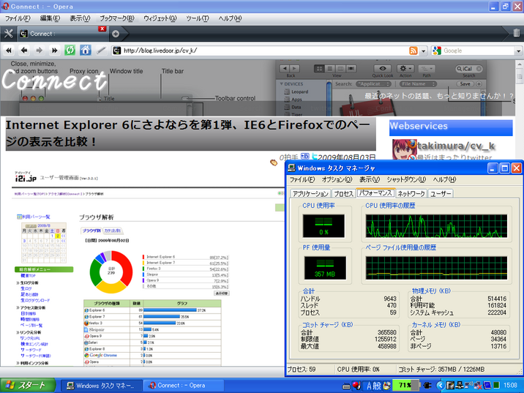Click the wand icon in Opera toolbar
Viewport: 524px width, 393px height.
click(x=101, y=50)
